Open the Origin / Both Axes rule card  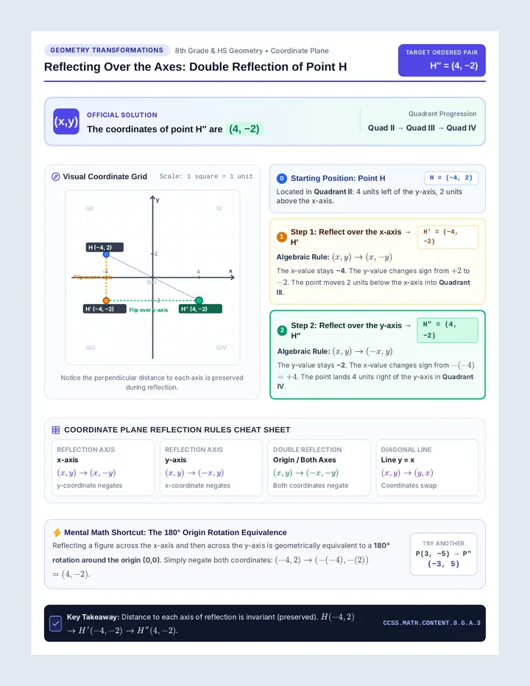click(319, 467)
